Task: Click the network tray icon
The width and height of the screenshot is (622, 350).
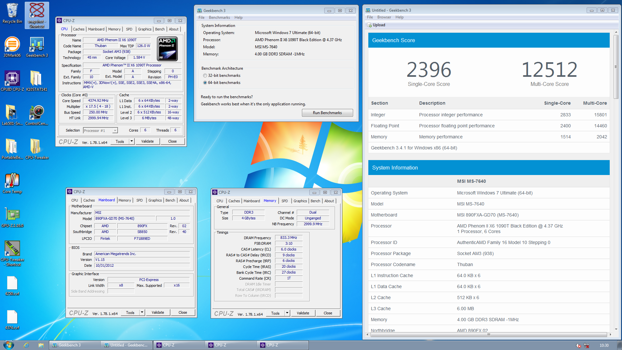Action: [586, 345]
